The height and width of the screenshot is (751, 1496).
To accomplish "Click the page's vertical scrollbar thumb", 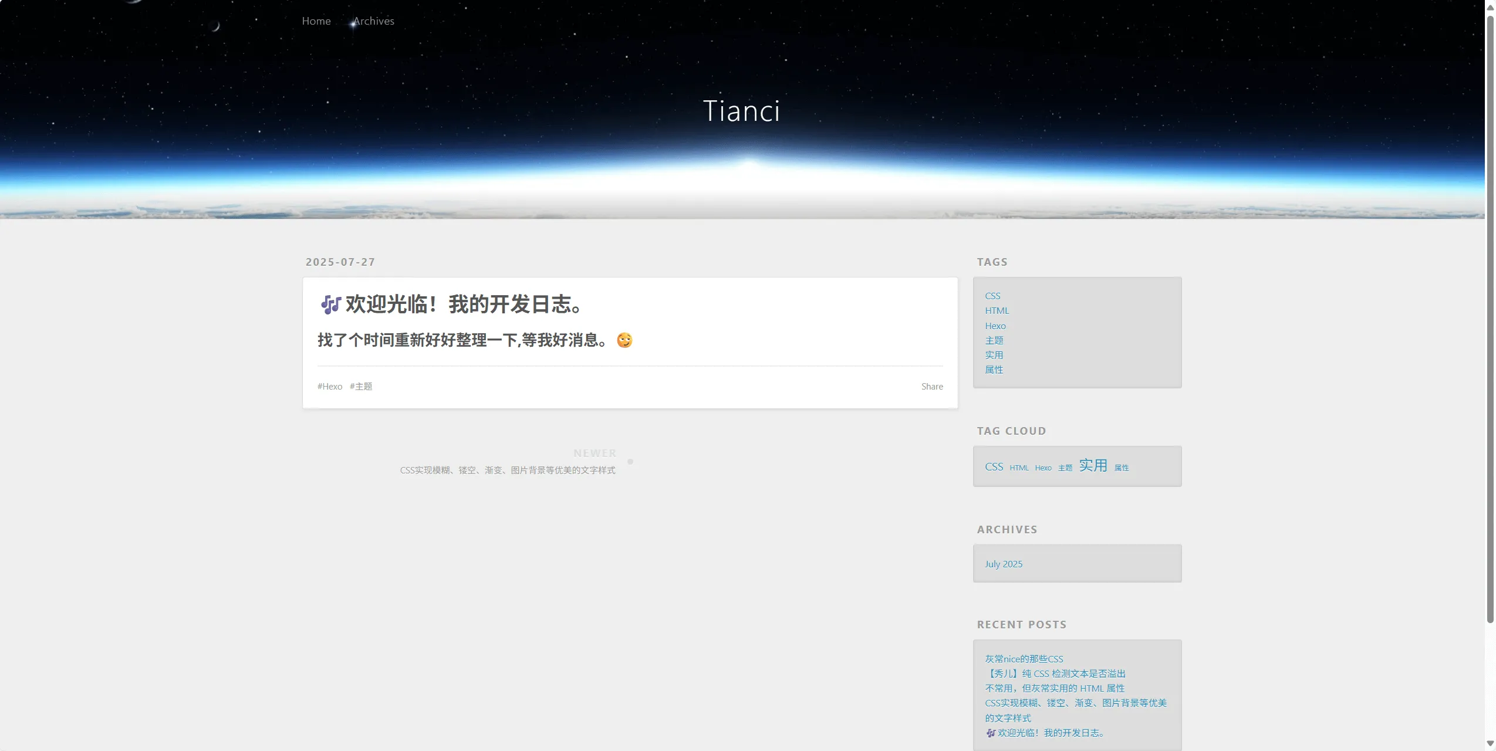I will pos(1490,320).
